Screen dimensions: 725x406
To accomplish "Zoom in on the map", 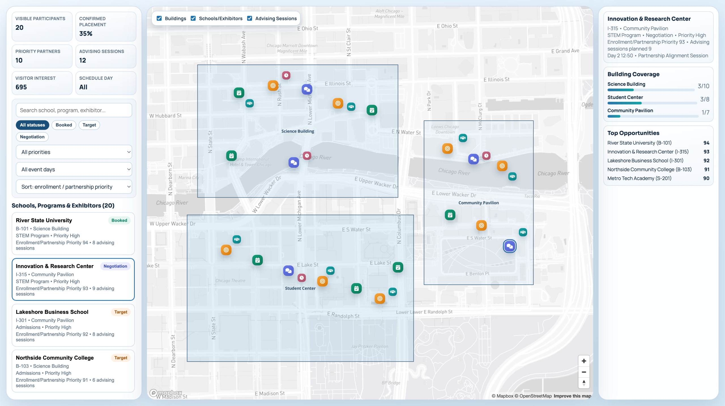I will point(584,361).
